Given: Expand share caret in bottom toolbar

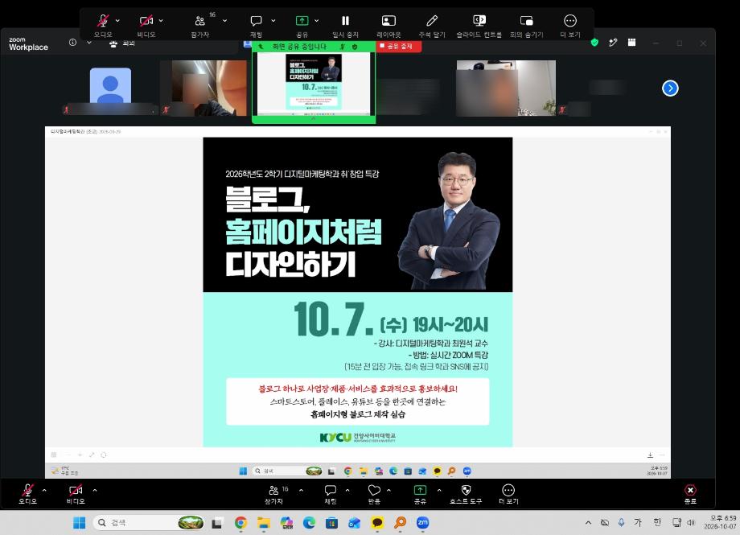Looking at the screenshot, I should (x=439, y=490).
